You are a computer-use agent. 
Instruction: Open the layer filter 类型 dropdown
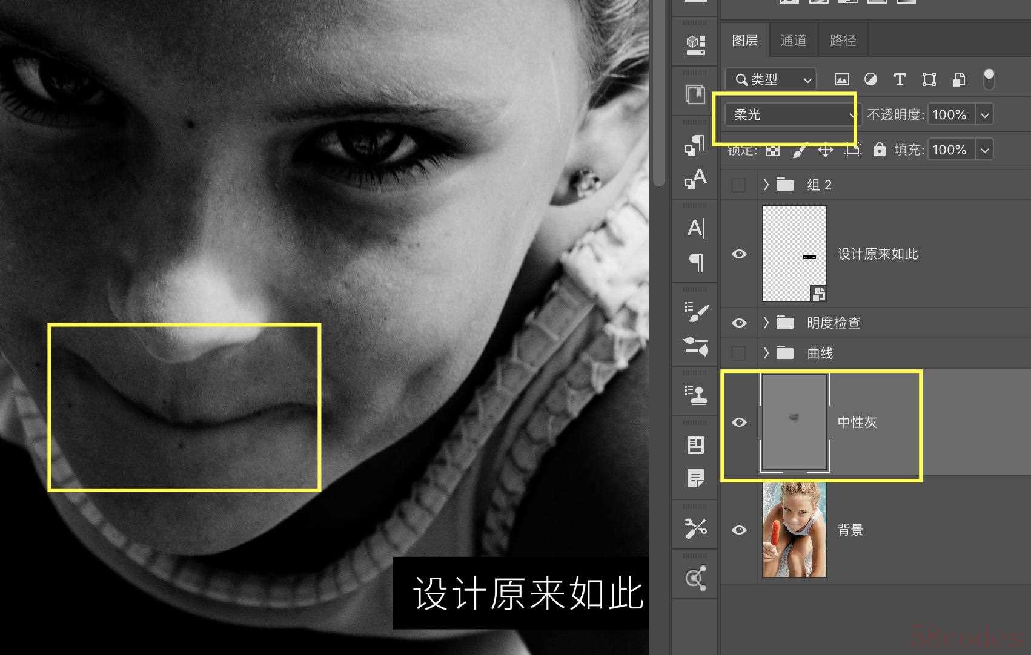(x=771, y=79)
